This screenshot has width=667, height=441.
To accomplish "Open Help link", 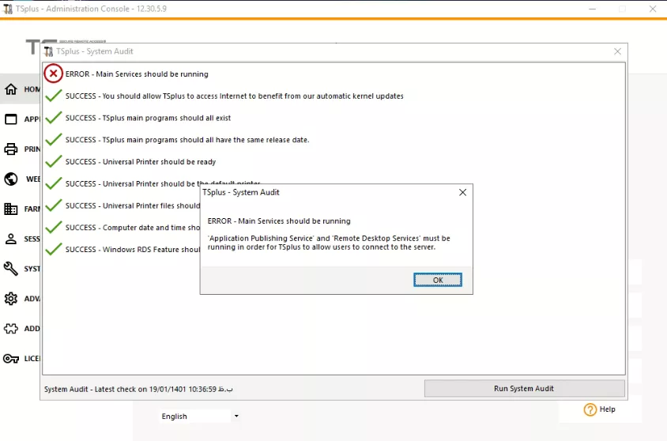I will (607, 409).
